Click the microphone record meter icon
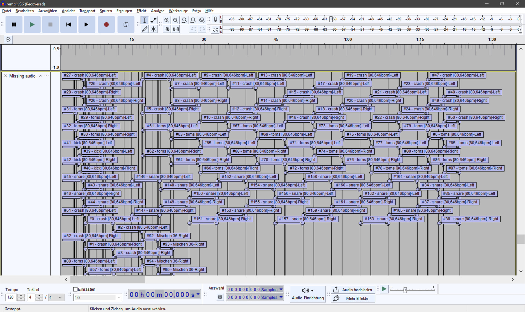This screenshot has width=525, height=312. tap(215, 19)
